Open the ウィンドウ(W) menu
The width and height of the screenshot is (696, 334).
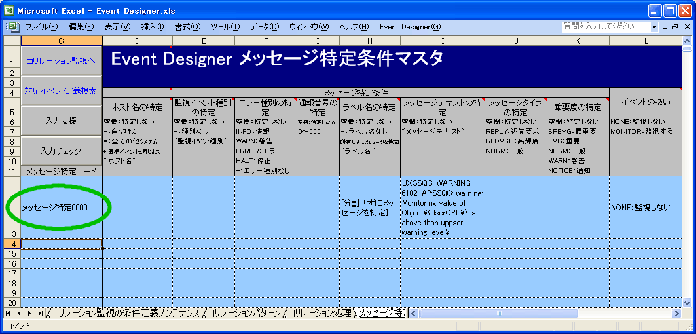tap(309, 27)
